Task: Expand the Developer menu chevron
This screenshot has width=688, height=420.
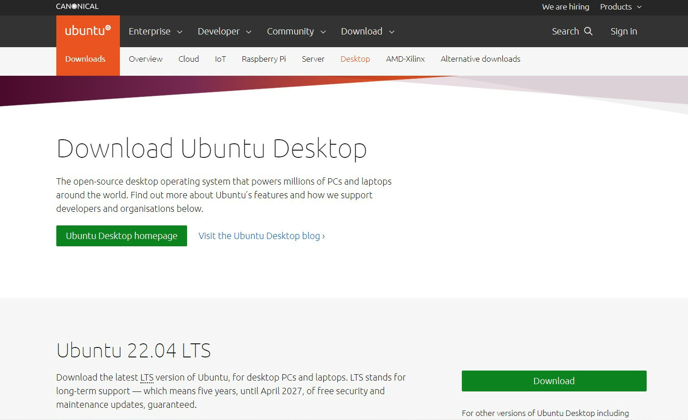Action: [x=248, y=32]
